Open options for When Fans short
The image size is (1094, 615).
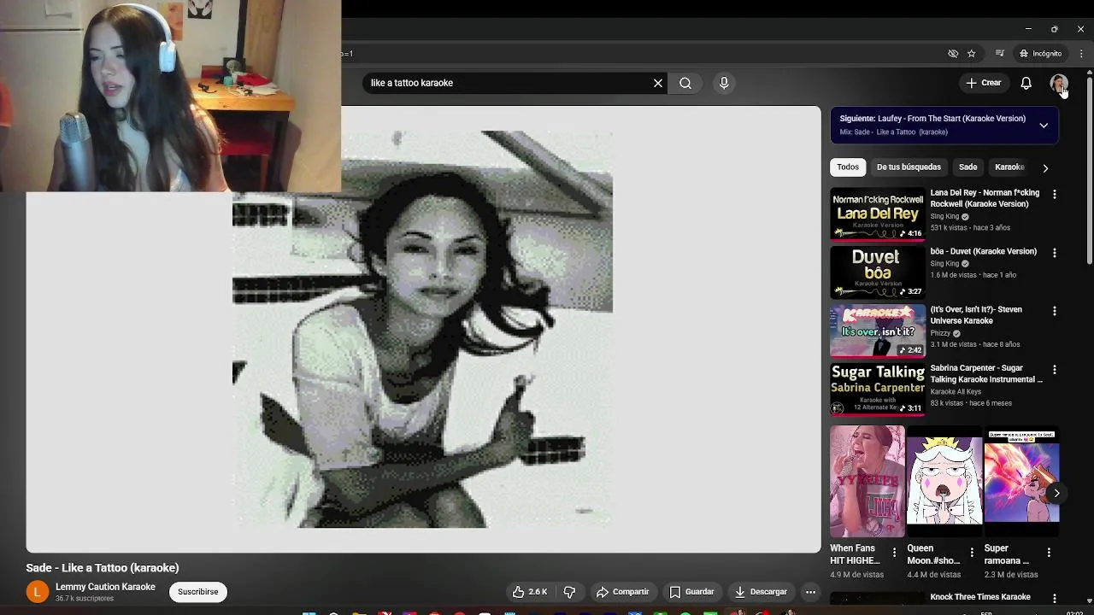[x=894, y=553]
